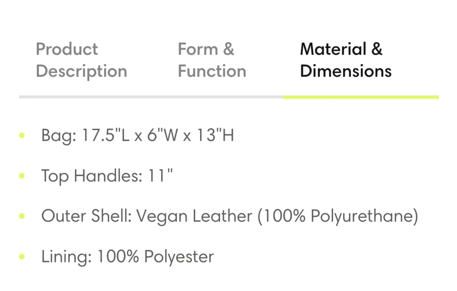This screenshot has height=291, width=457.
Task: Click the "Vegan Leather" text
Action: tap(194, 217)
